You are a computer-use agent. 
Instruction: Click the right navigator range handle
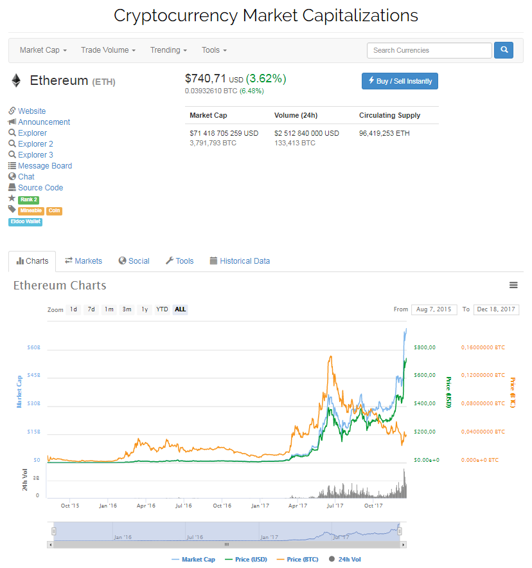pos(400,531)
